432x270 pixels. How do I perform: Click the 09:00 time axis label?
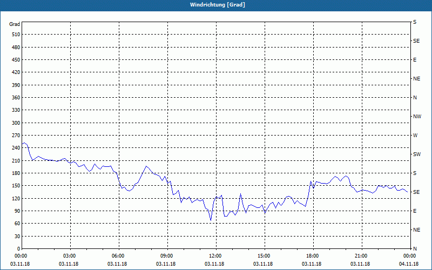pyautogui.click(x=167, y=256)
